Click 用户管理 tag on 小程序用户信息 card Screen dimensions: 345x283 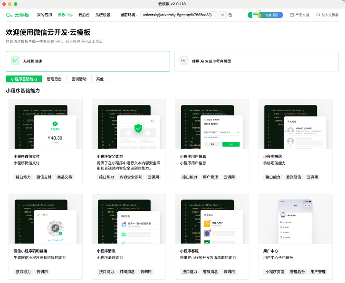coord(210,177)
